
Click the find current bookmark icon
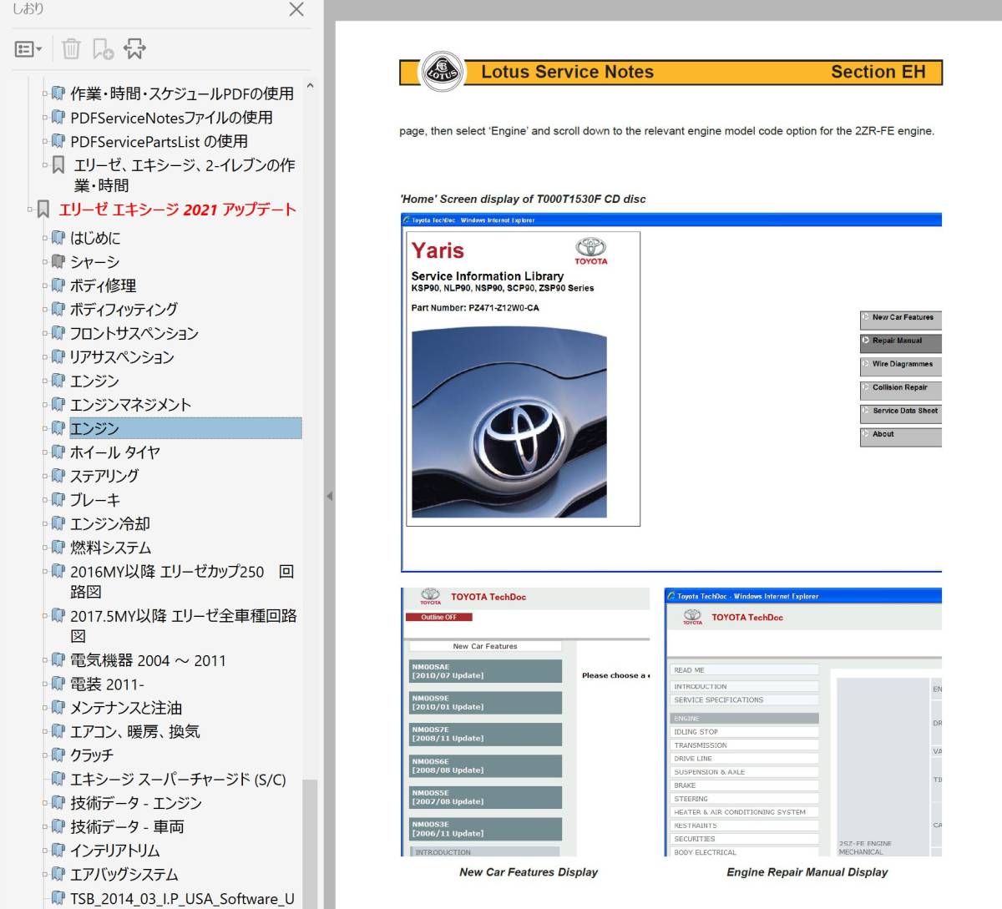[134, 49]
